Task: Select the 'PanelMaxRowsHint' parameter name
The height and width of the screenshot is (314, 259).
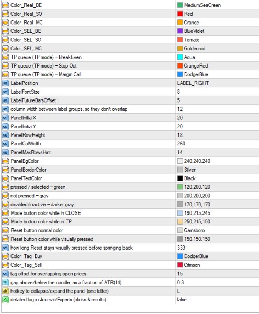Action: click(x=31, y=152)
